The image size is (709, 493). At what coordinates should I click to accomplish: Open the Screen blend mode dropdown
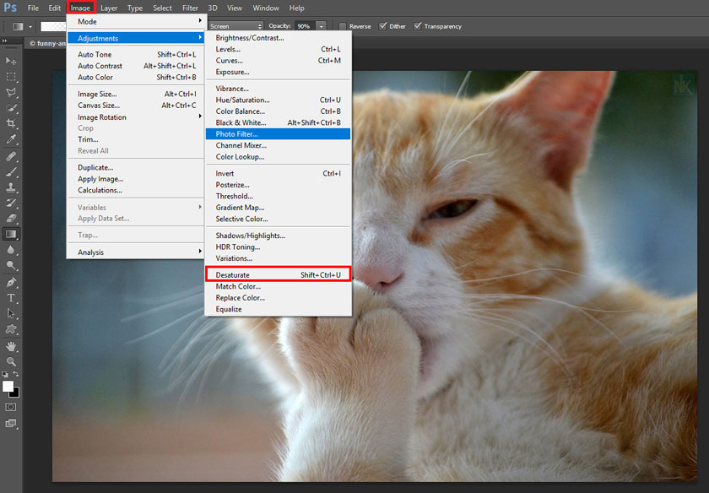coord(235,26)
